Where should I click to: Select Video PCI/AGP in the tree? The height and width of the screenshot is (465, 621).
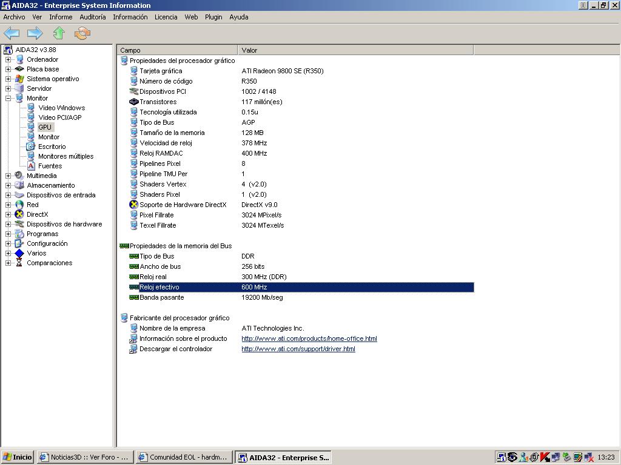[x=59, y=117]
